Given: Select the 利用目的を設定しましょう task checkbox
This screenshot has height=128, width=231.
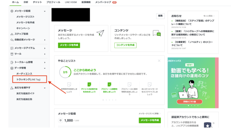Looking at the screenshot, I should pos(69,84).
